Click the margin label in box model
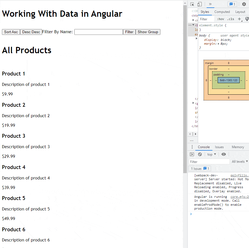Image resolution: width=249 pixels, height=248 pixels. (209, 63)
